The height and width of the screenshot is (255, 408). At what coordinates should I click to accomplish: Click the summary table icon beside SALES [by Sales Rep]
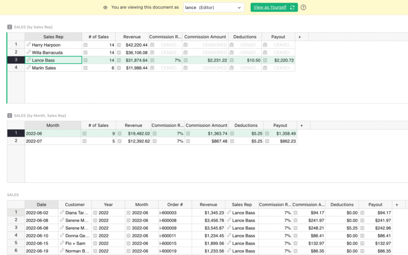click(10, 27)
